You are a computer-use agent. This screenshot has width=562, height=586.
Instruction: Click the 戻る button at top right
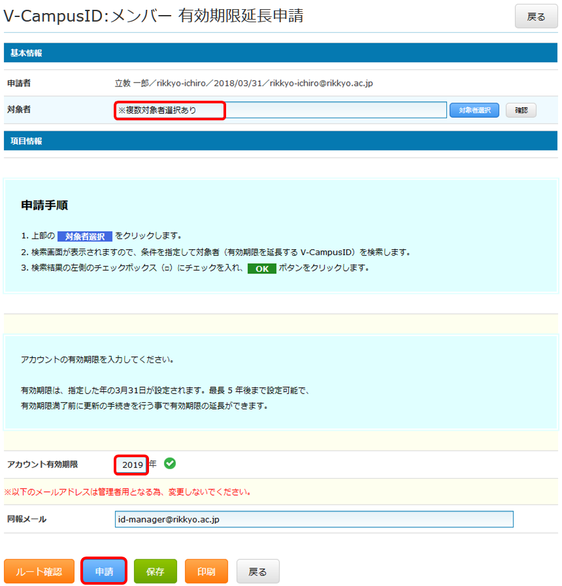point(536,16)
